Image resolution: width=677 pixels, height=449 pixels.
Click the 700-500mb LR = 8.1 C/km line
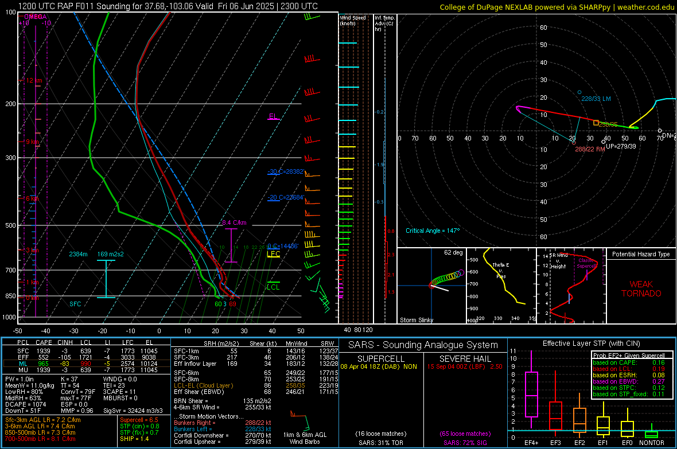(x=40, y=439)
